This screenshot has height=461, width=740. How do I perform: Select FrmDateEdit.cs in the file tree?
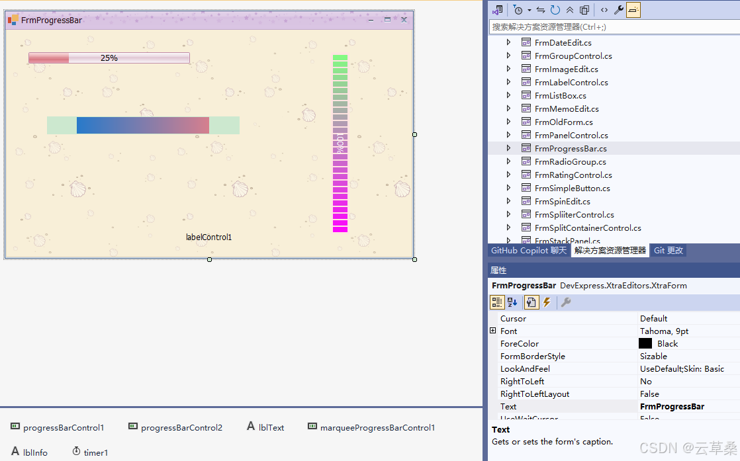563,42
